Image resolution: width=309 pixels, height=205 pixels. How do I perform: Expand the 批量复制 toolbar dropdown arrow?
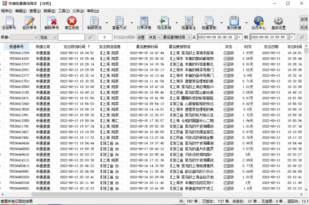point(221,23)
